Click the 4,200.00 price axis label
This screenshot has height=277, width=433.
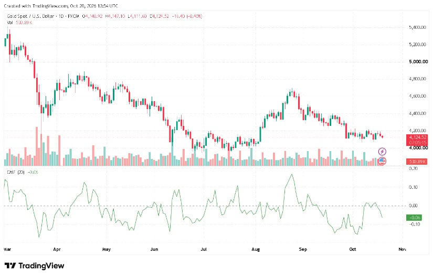point(417,131)
